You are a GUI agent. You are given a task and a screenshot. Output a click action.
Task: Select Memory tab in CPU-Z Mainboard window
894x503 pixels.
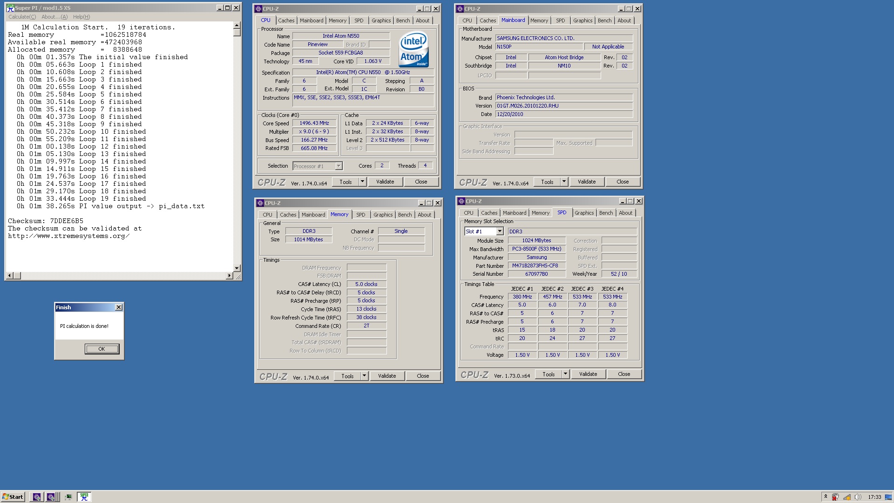(x=539, y=20)
